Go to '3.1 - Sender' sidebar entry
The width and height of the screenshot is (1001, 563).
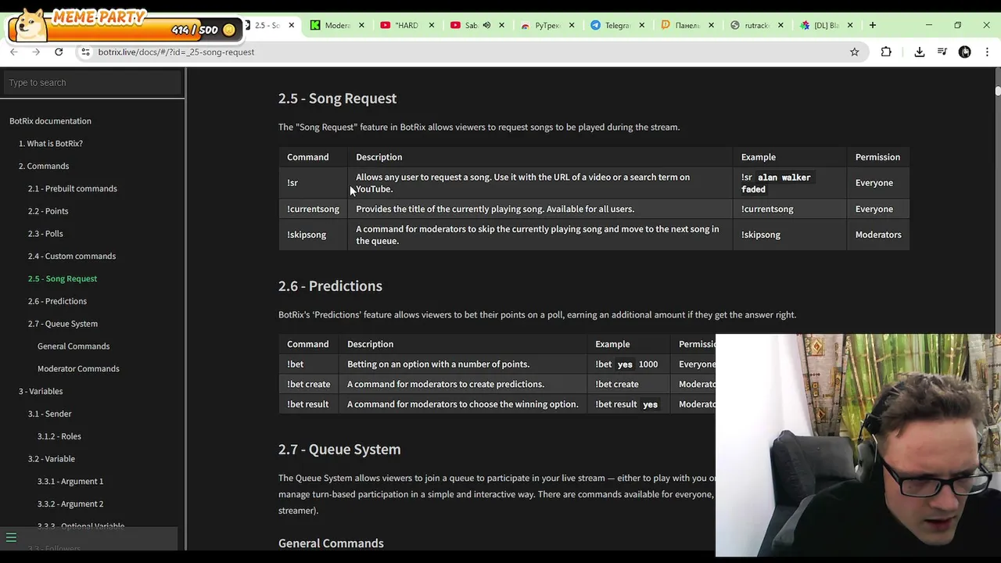coord(50,414)
